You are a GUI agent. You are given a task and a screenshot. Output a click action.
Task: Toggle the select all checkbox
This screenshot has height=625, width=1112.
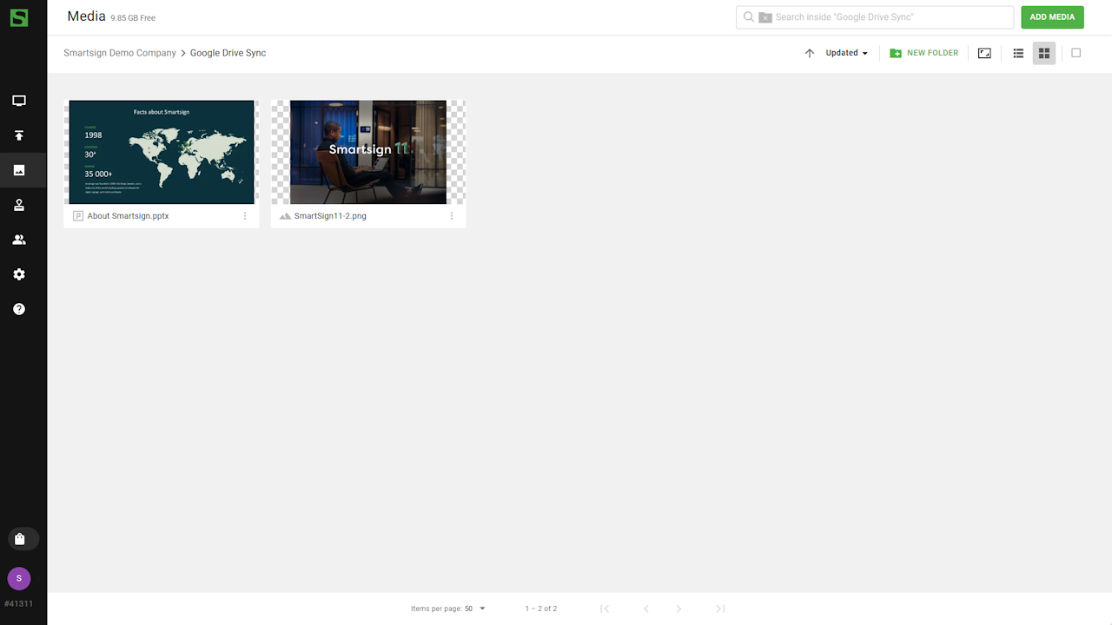pos(1076,53)
